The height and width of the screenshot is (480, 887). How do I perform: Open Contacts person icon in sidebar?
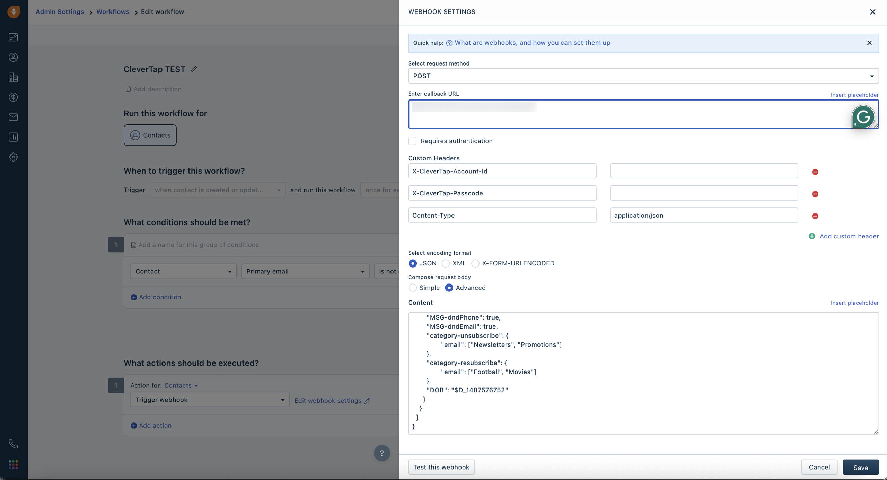13,57
